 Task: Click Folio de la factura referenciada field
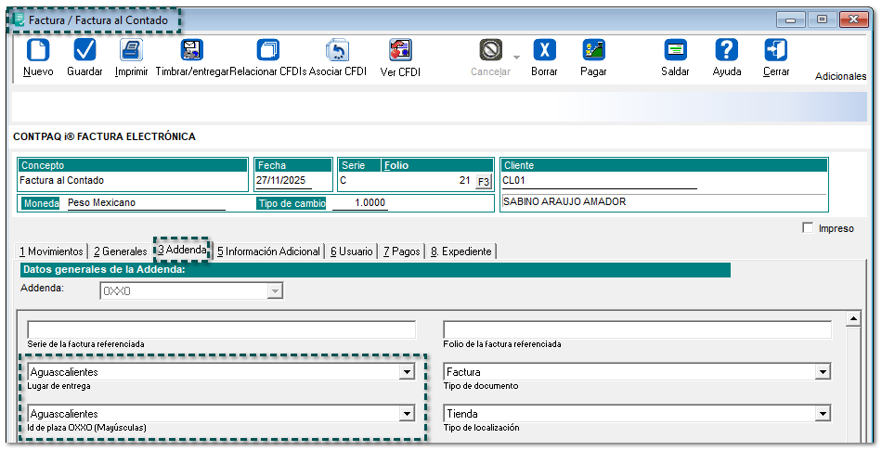coord(637,330)
